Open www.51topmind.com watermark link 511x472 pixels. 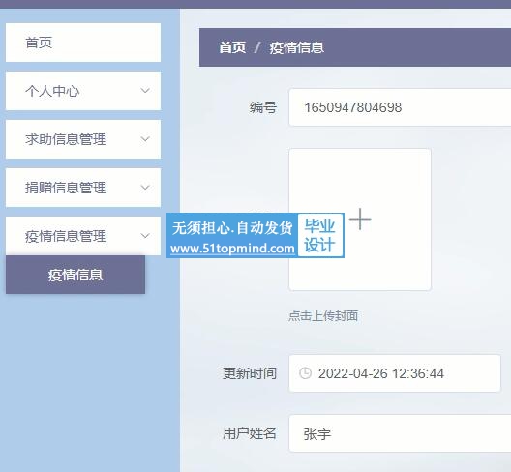pyautogui.click(x=232, y=249)
